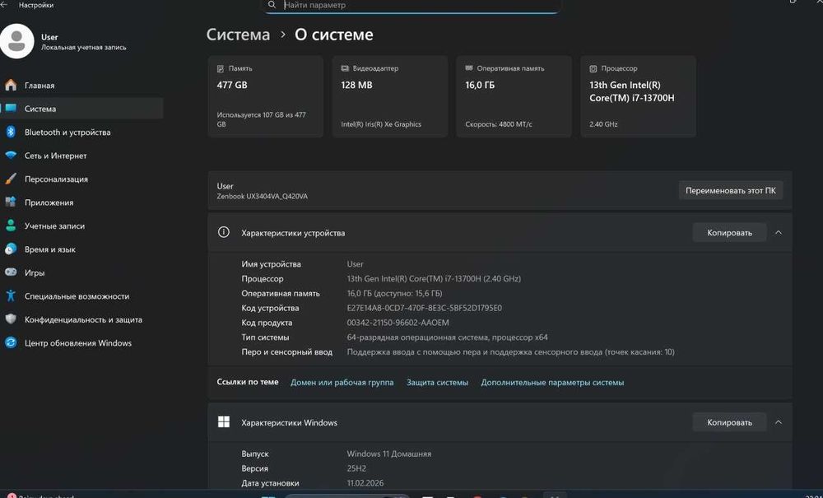Click the paintbrush icon for Персонализация
This screenshot has width=823, height=498.
coord(11,179)
